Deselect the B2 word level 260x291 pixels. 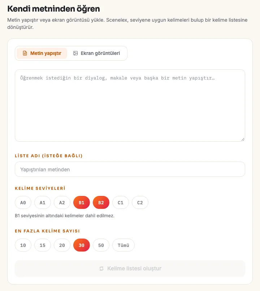coord(101,202)
